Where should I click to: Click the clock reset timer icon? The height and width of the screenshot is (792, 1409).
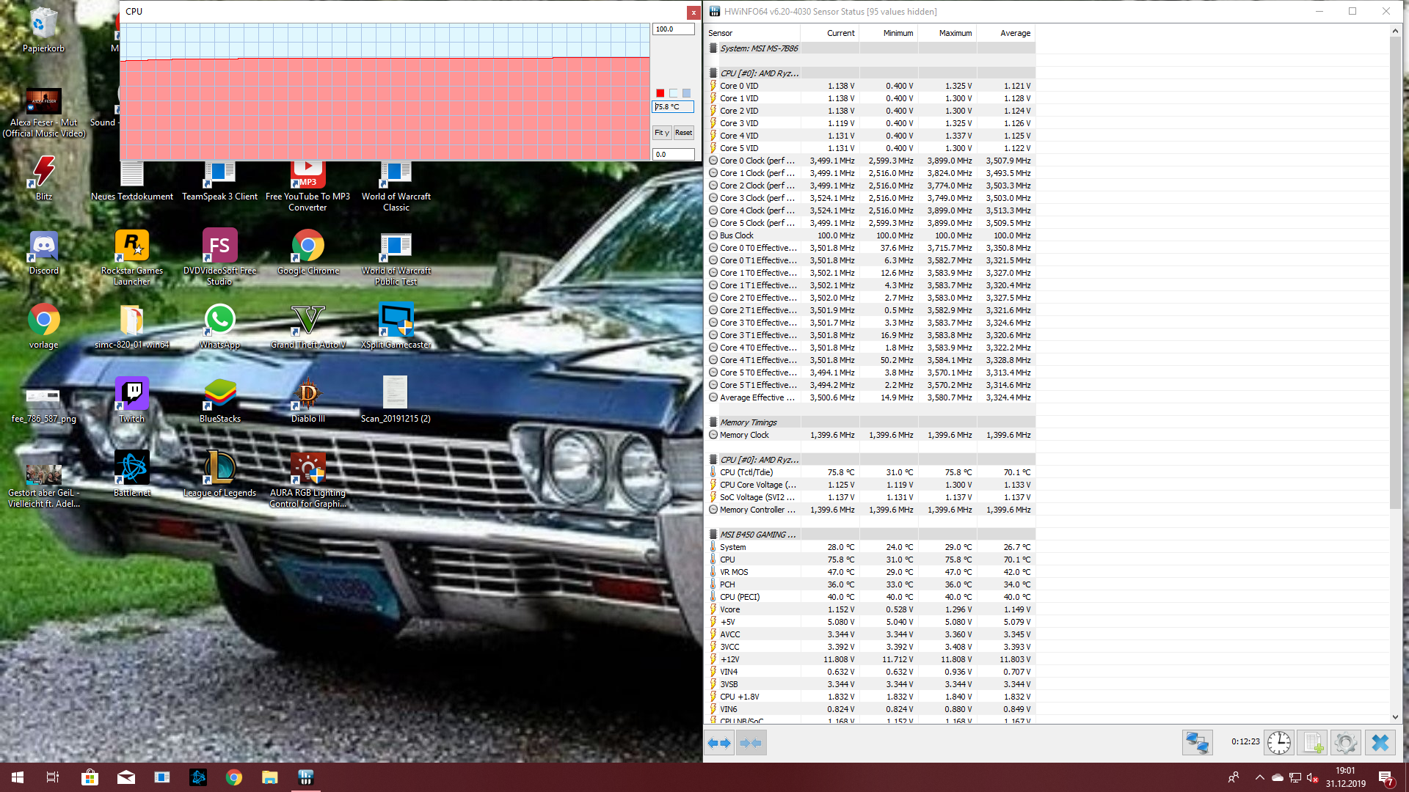pos(1278,743)
